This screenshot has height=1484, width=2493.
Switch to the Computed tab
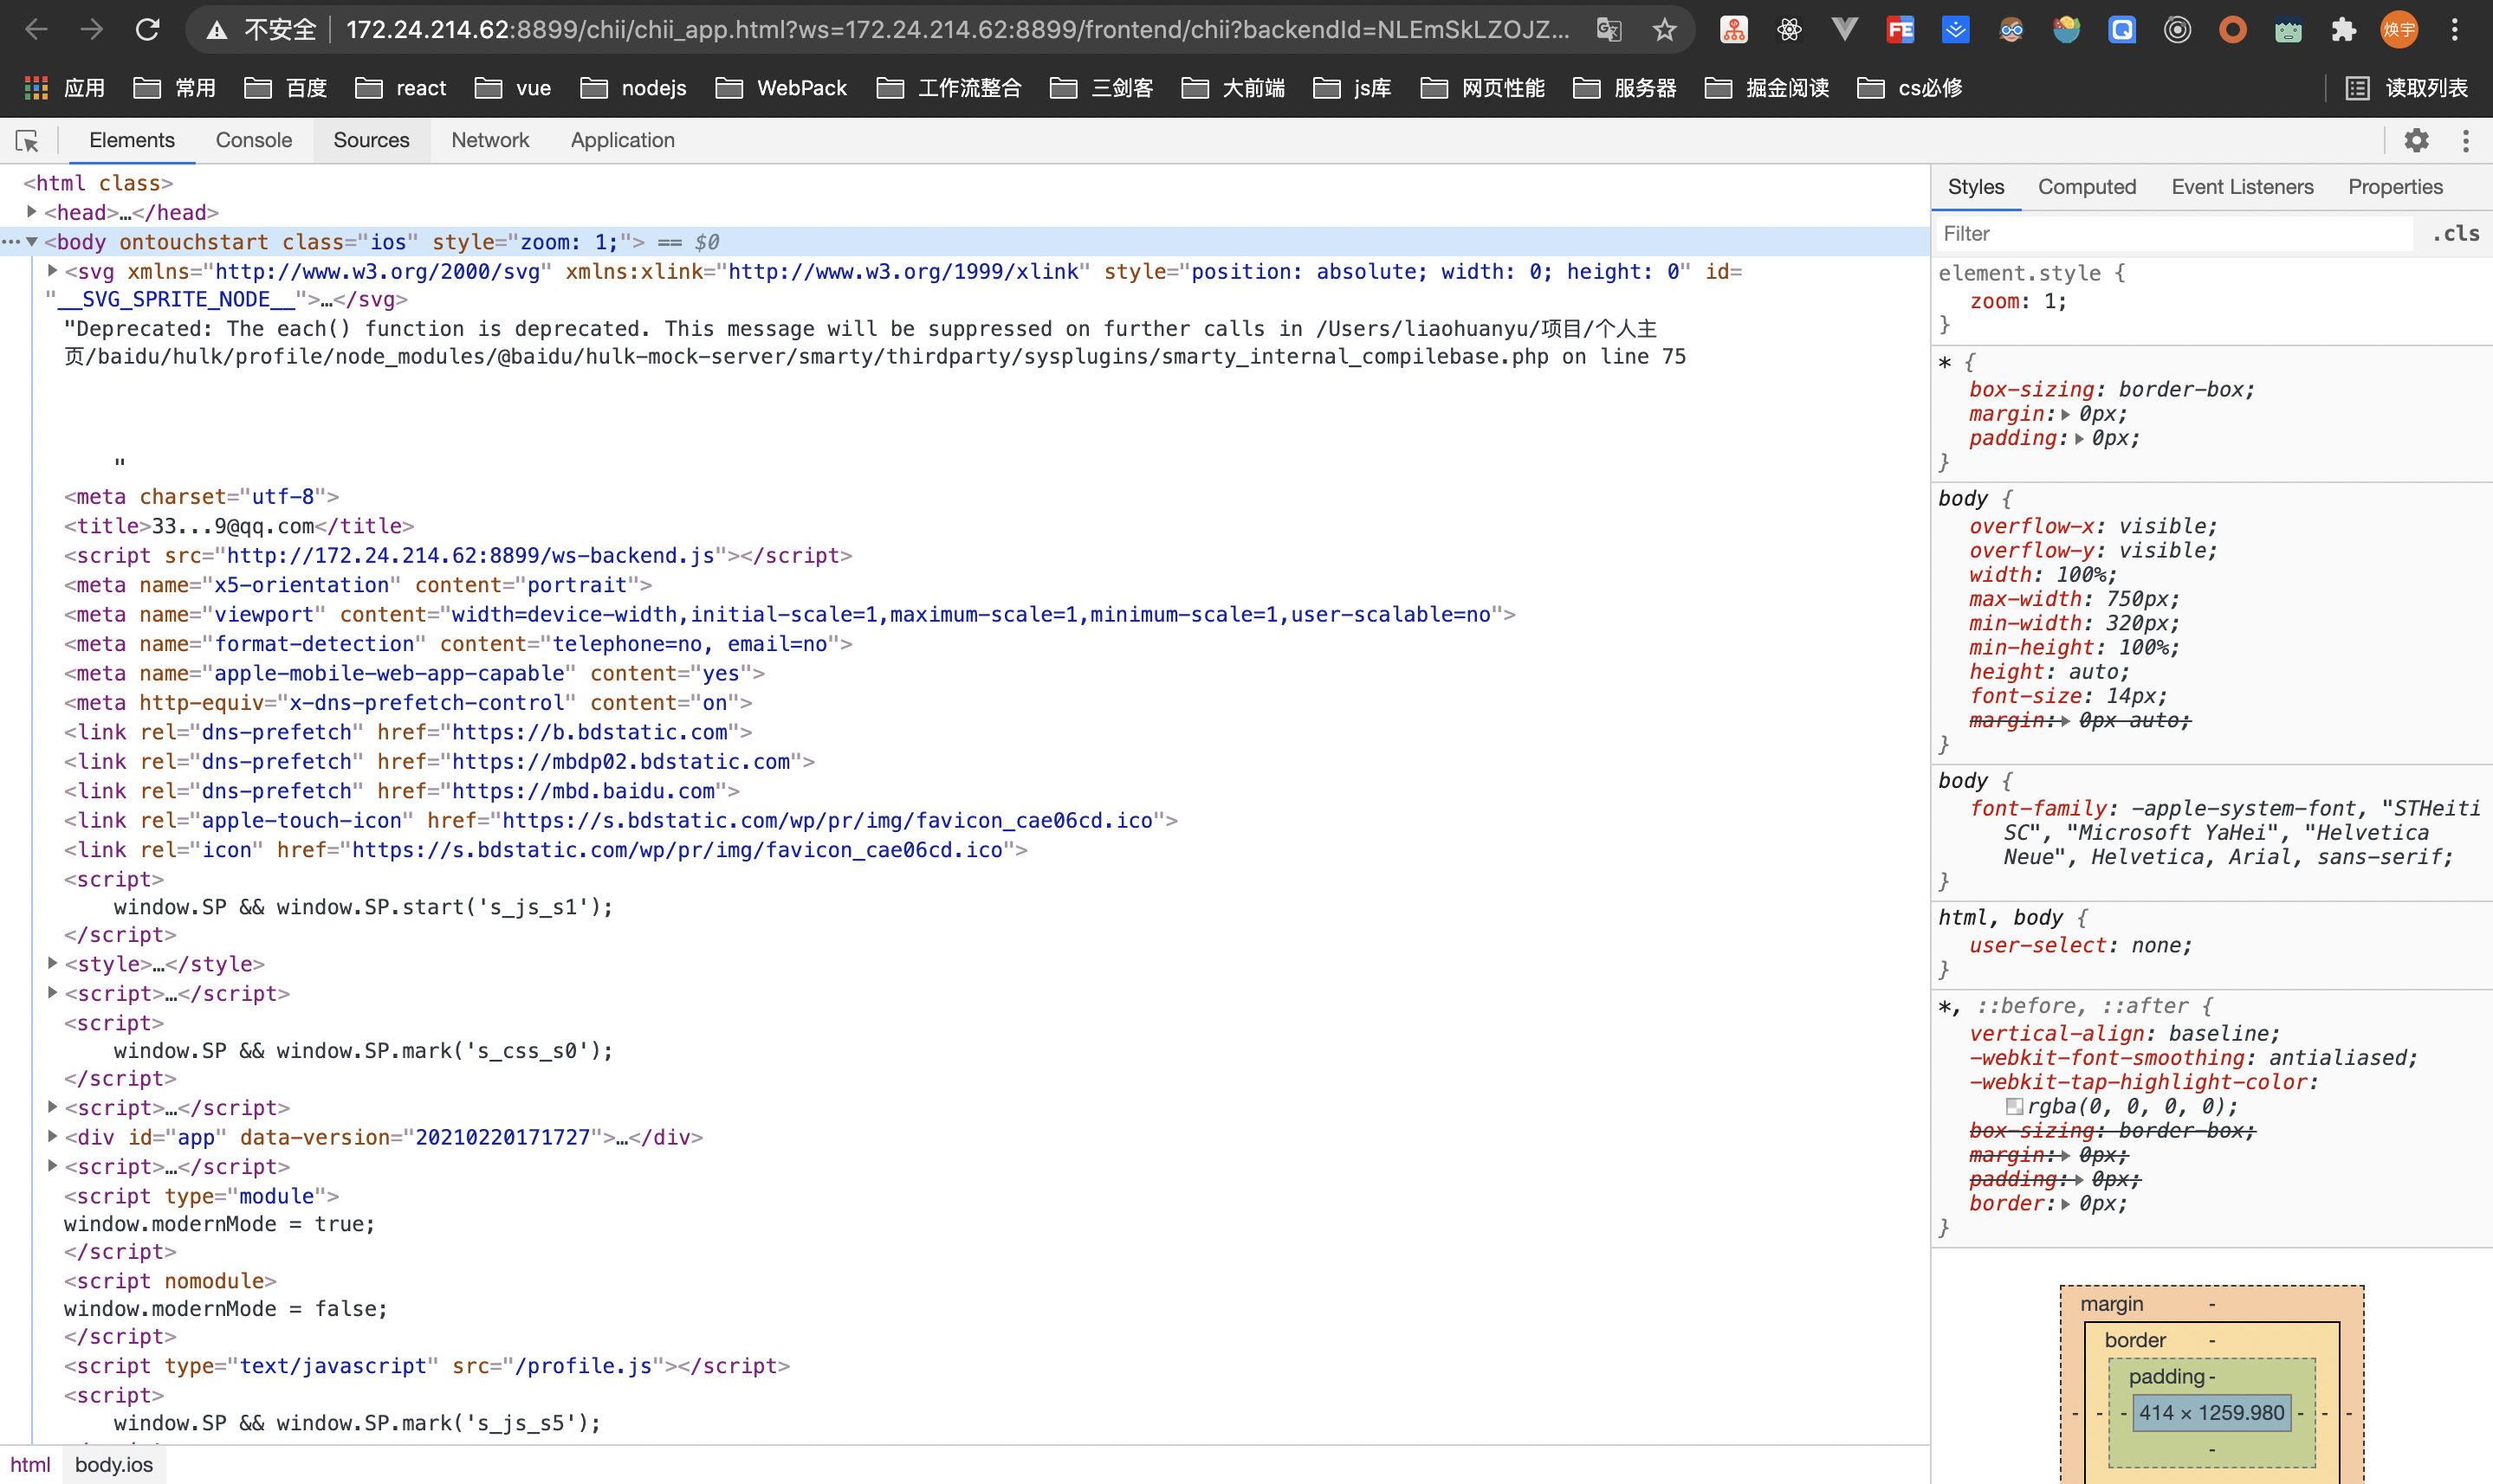[x=2086, y=187]
